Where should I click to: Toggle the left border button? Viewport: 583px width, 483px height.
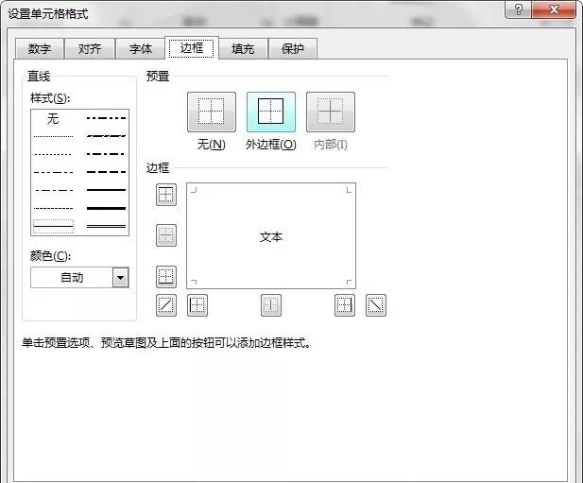coord(197,305)
